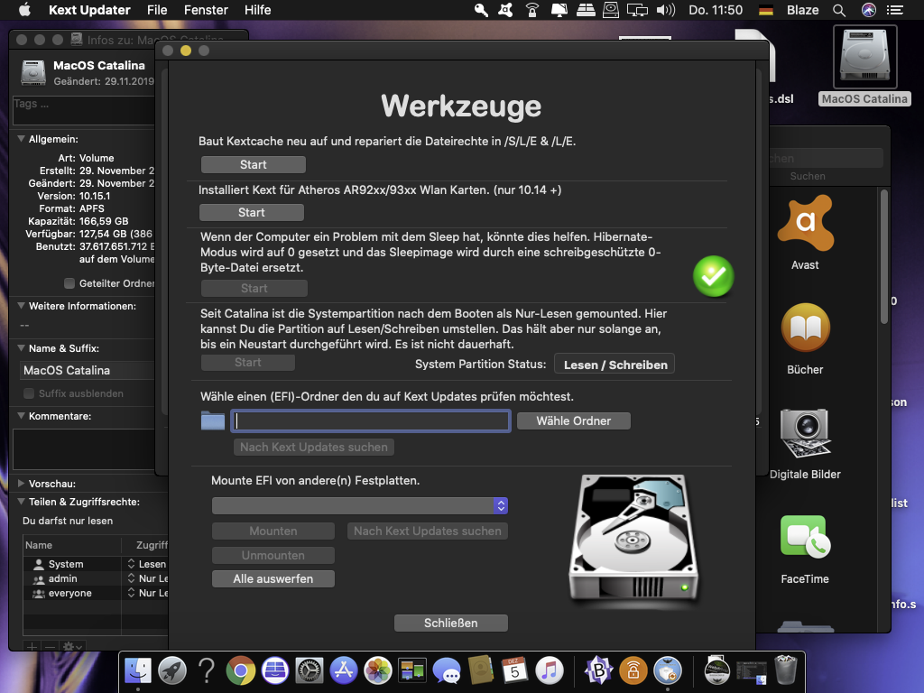Screen dimensions: 924x693
Task: Open the Notification Center list icon
Action: 896,10
